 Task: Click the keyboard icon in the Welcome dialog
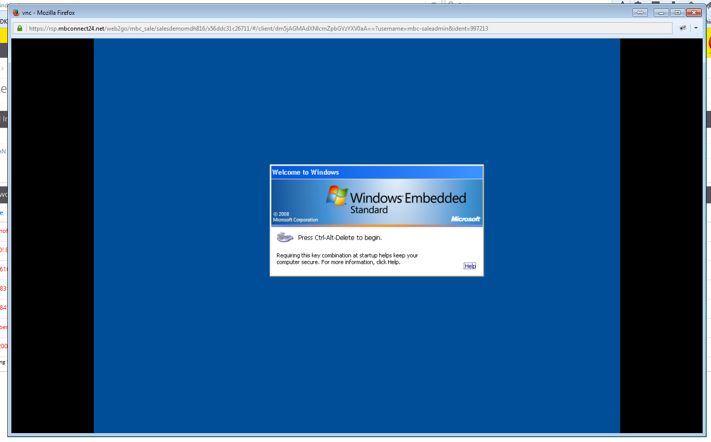[285, 237]
